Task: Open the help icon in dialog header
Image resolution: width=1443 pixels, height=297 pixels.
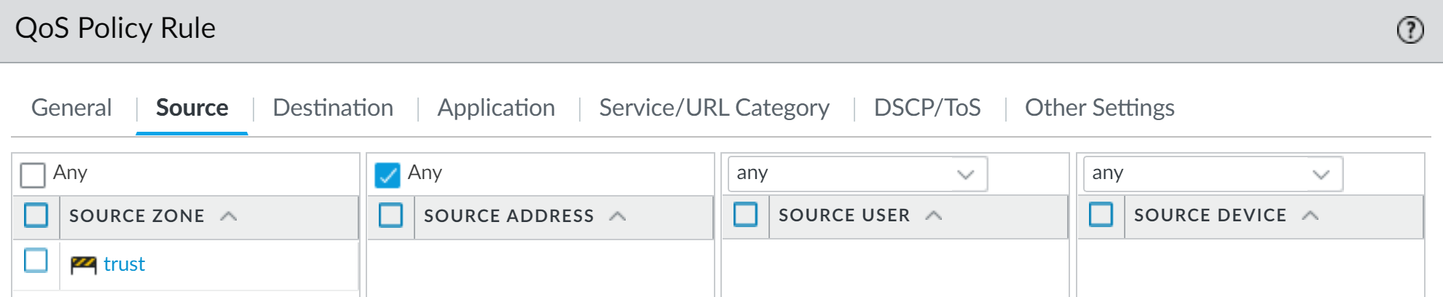Action: coord(1409,30)
